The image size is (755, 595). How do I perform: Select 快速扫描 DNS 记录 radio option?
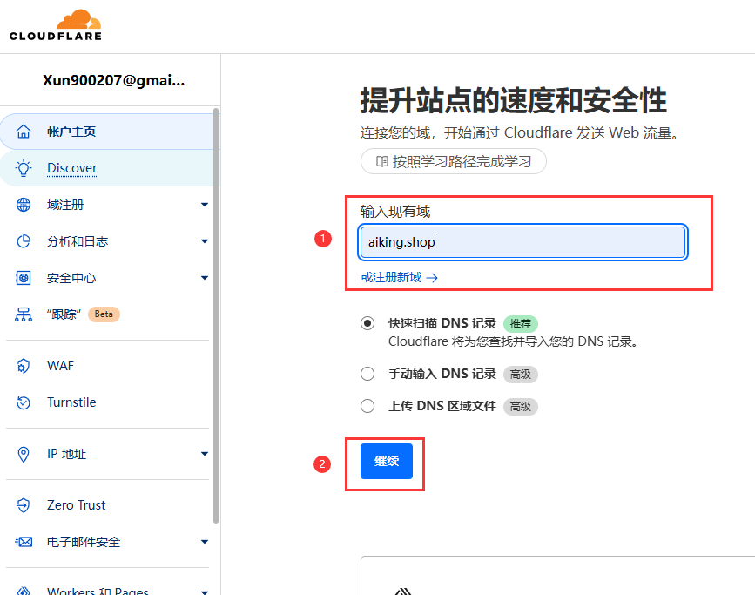coord(367,323)
